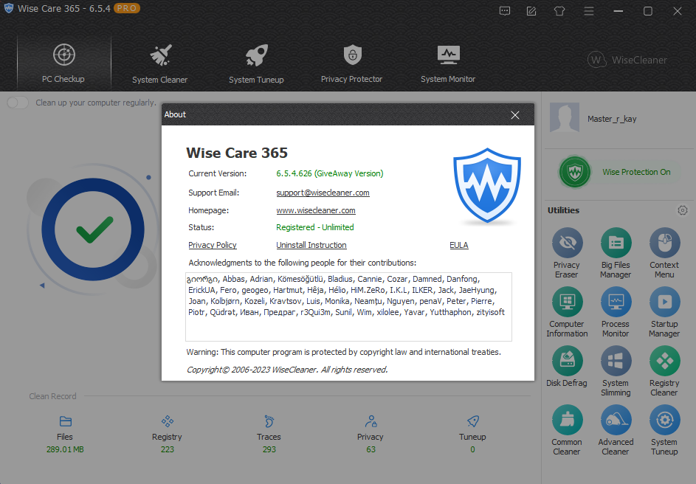696x484 pixels.
Task: Click the Wise Care 365 heading in About
Action: (x=237, y=153)
